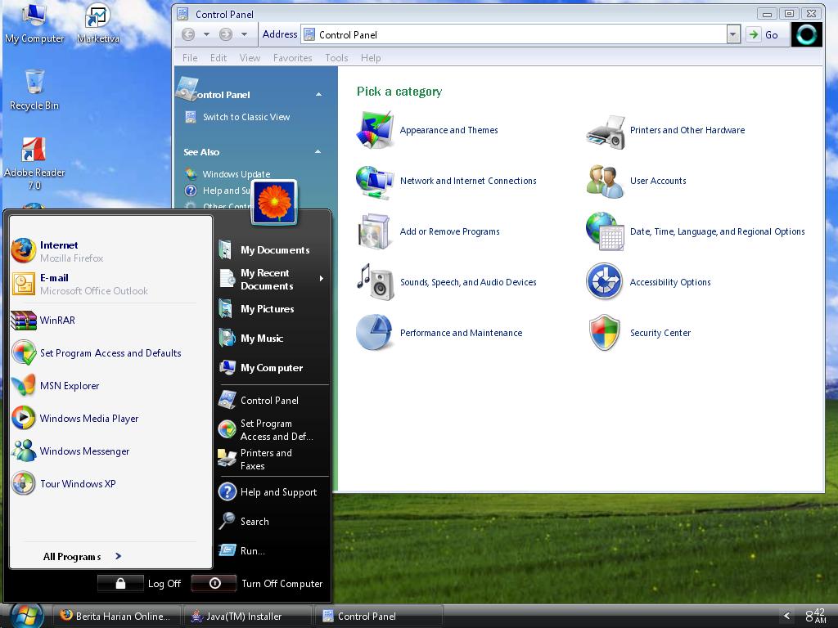The image size is (838, 628).
Task: Click the Windows Start orb
Action: pos(27,616)
